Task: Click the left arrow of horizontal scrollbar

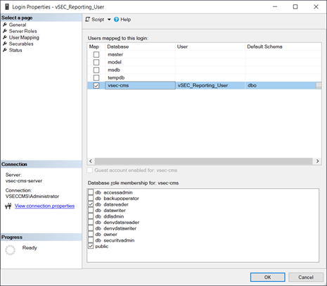Action: pos(91,161)
